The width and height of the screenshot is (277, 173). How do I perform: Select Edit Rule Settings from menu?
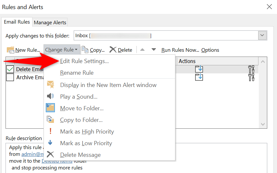tap(84, 61)
